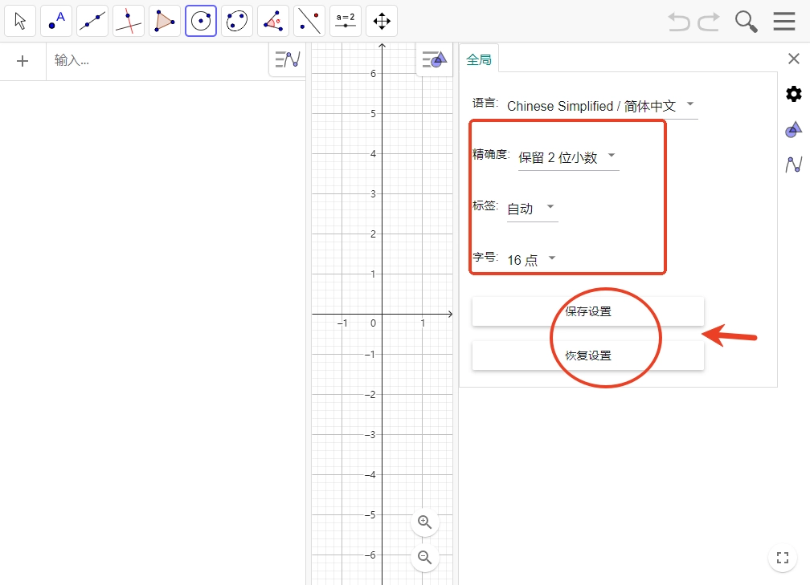810x585 pixels.
Task: Open the hamburger main menu
Action: click(783, 21)
